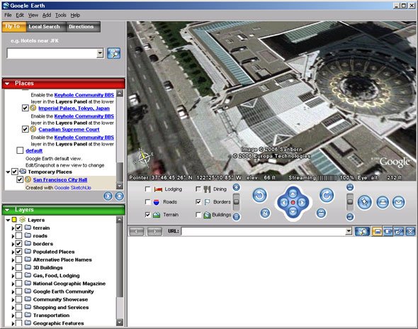Click the placemark pushpin icon

click(364, 202)
